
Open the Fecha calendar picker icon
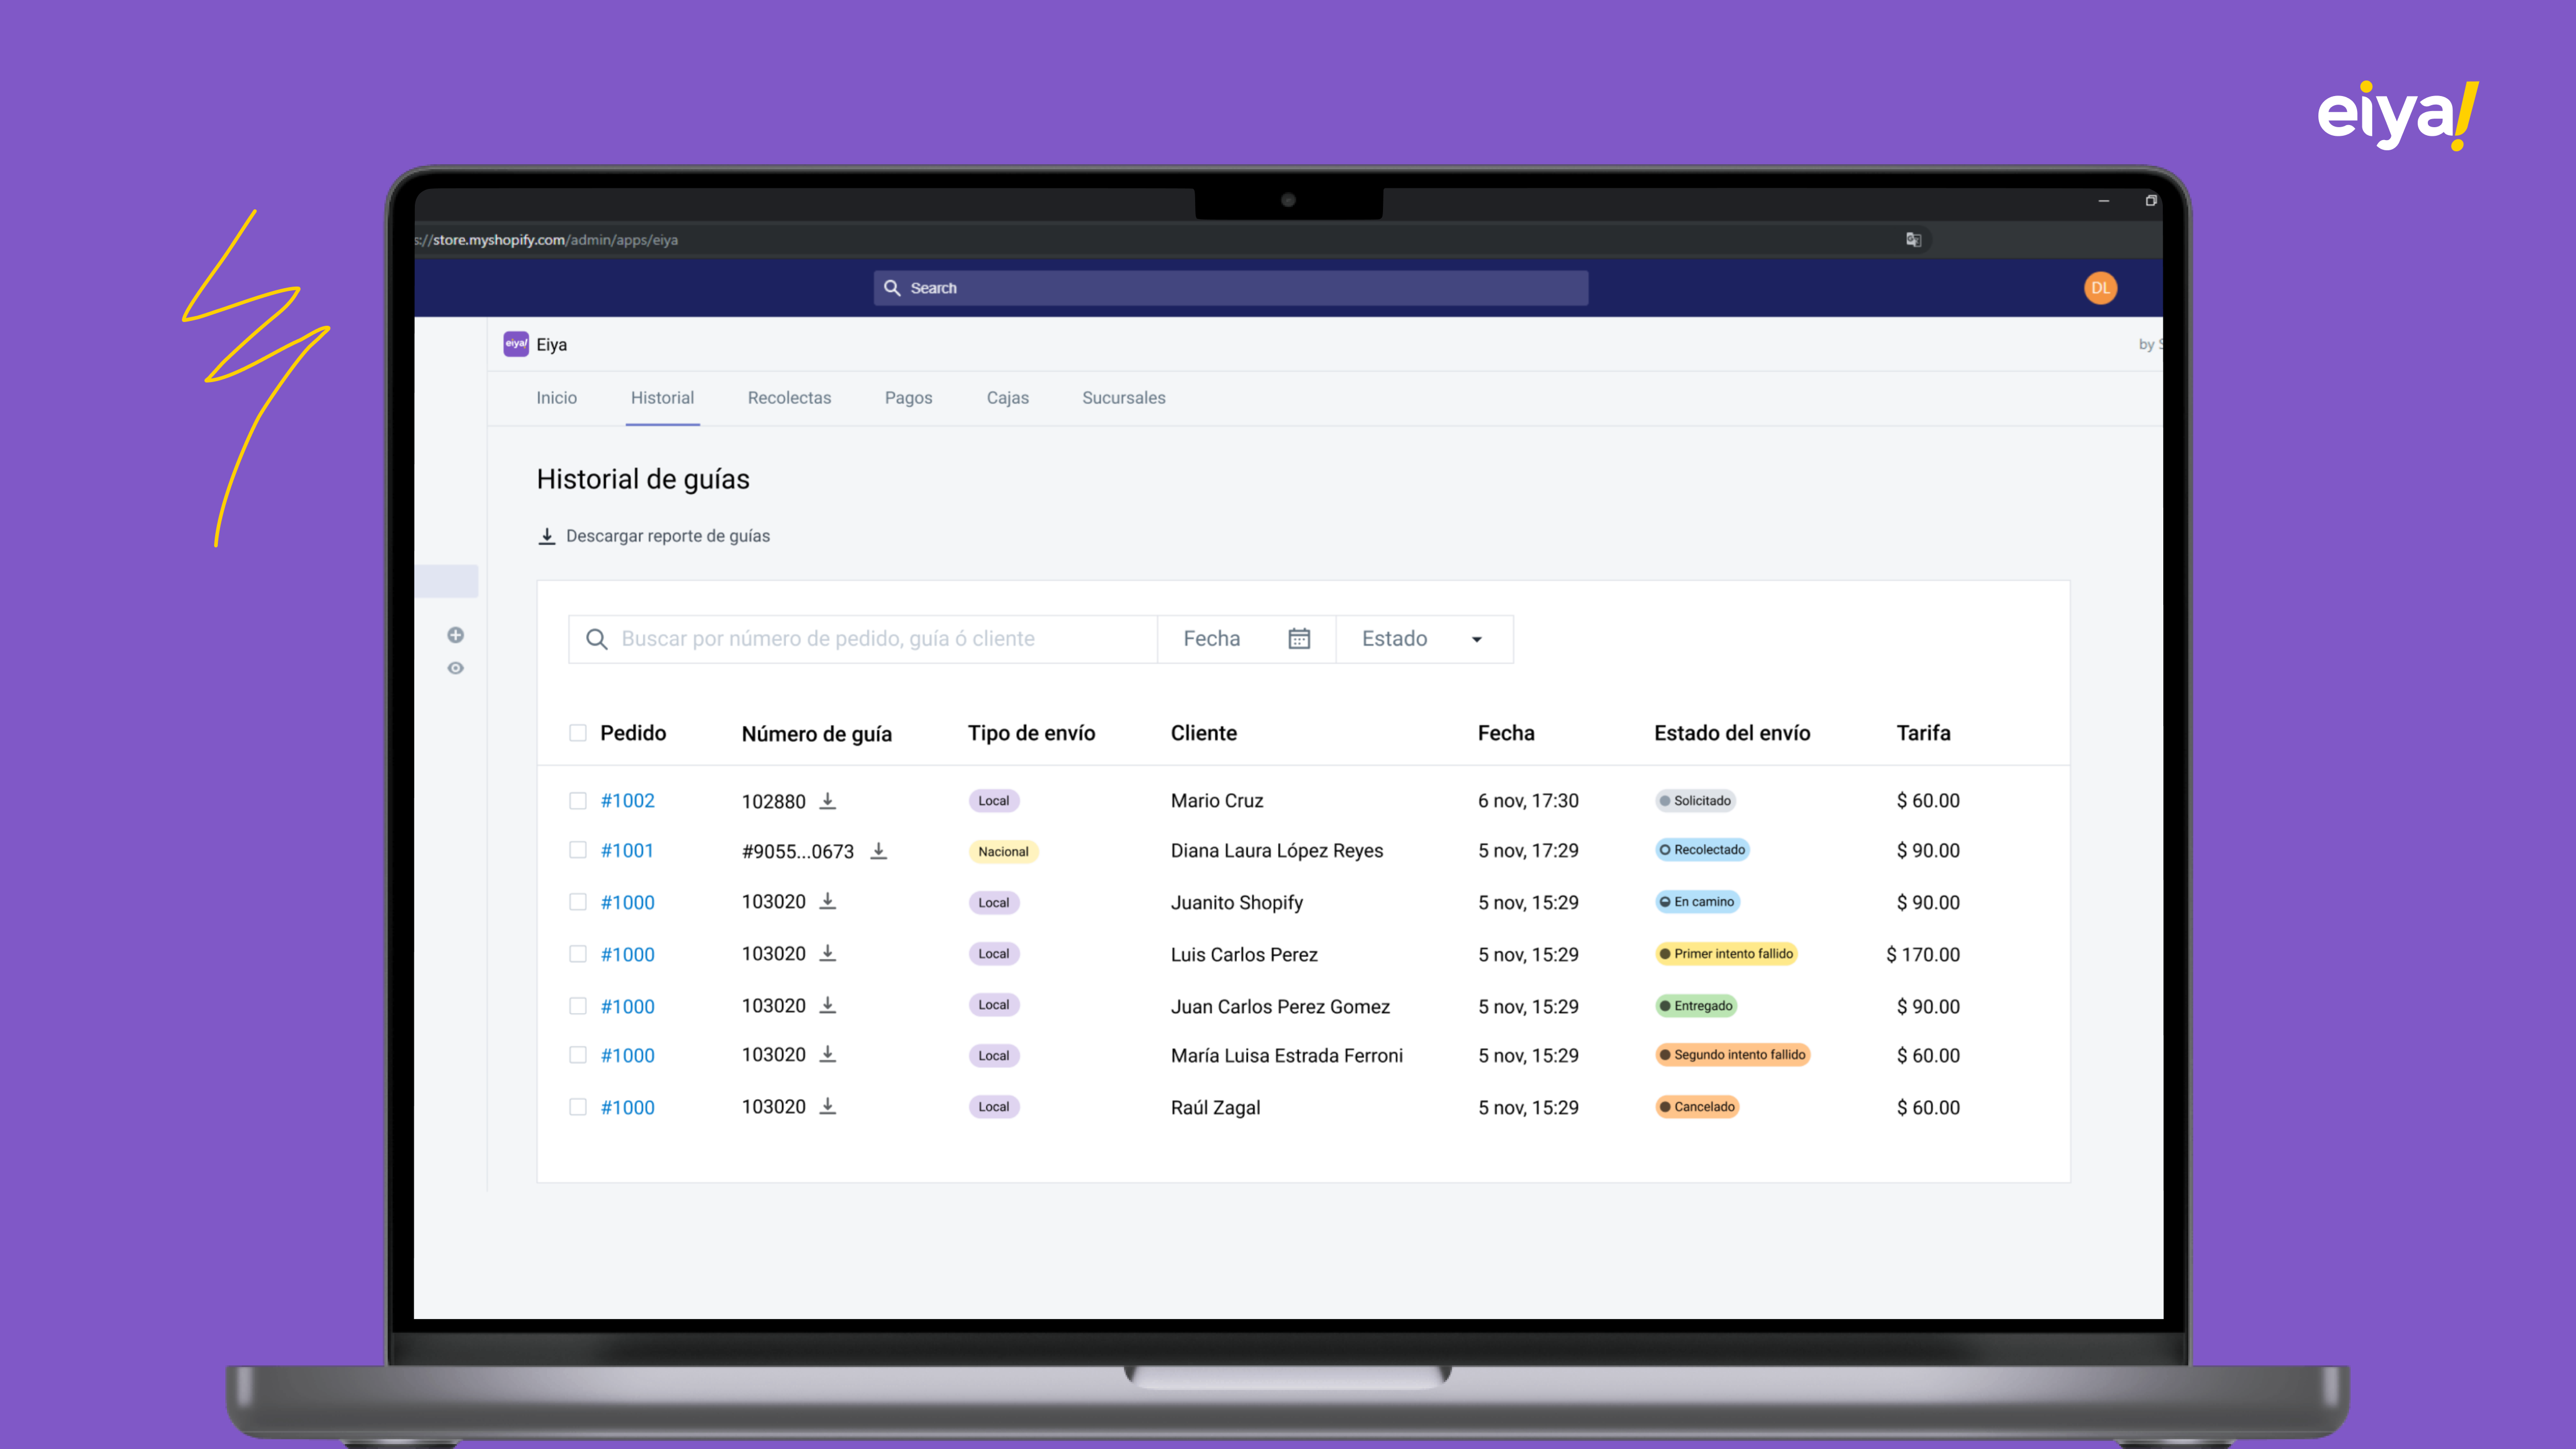(1299, 638)
